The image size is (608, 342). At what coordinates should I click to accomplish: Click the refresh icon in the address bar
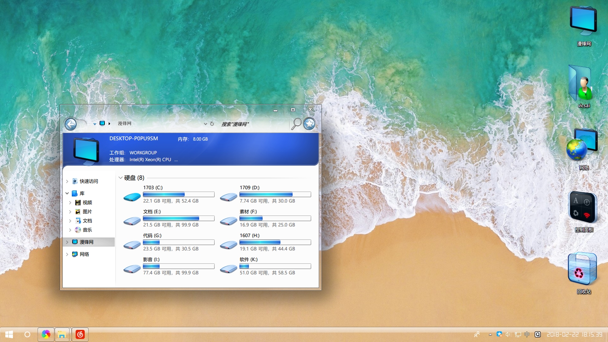[x=212, y=124]
